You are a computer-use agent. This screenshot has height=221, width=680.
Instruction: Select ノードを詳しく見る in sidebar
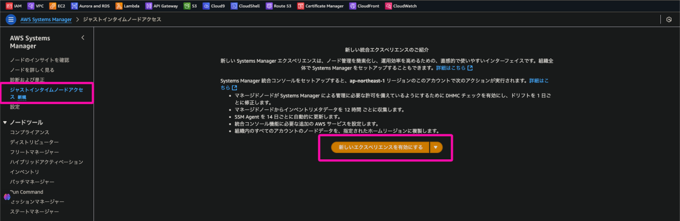(32, 70)
